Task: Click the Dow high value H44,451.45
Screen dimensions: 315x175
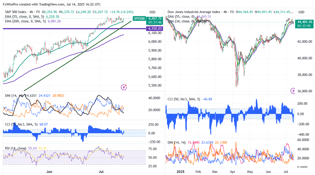Action: pos(263,12)
